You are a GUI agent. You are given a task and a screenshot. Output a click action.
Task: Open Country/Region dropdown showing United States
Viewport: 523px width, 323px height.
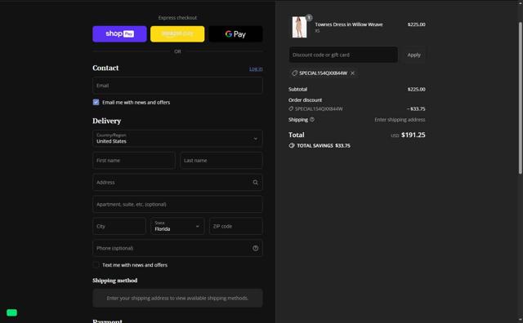coord(177,138)
